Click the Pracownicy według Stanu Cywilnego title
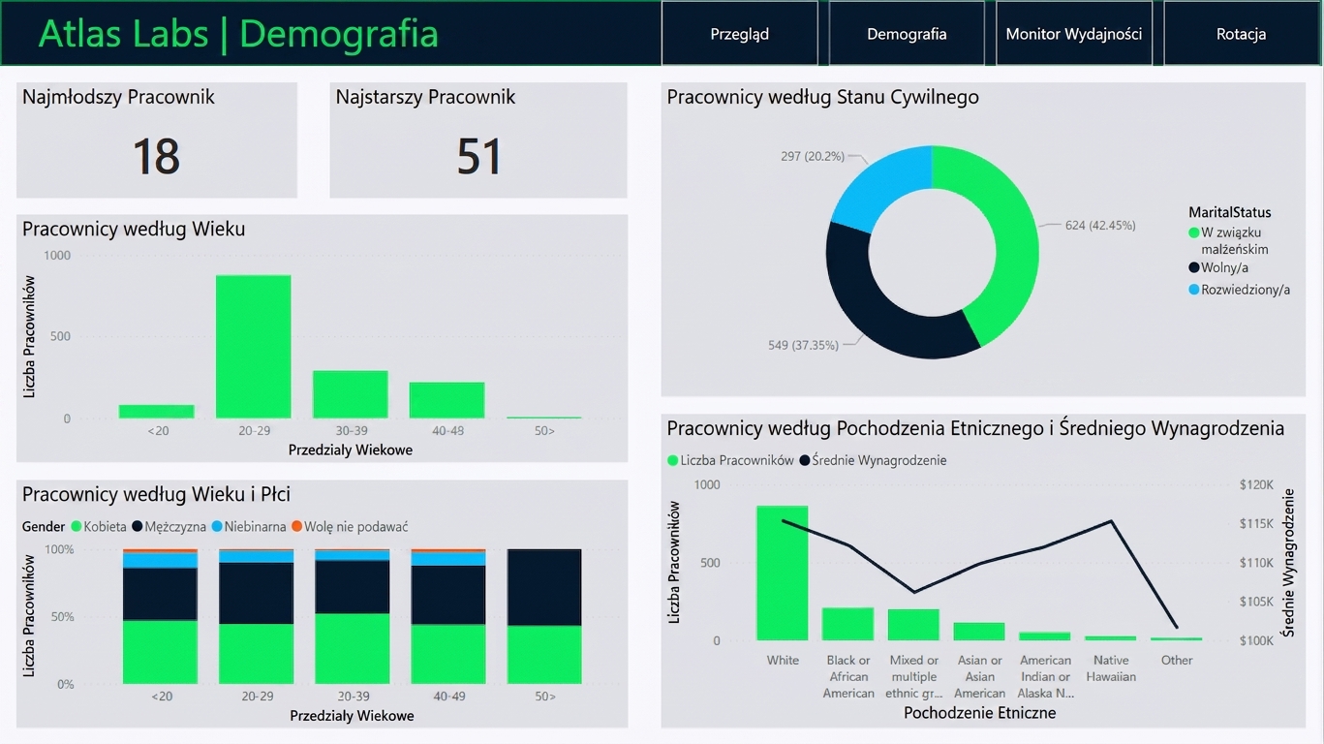The width and height of the screenshot is (1324, 744). point(823,97)
